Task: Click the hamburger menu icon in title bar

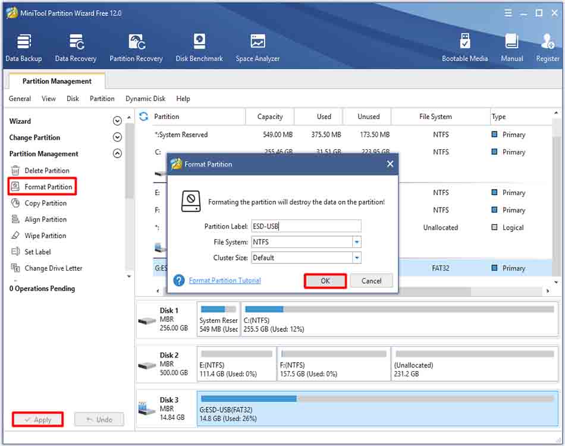Action: (x=508, y=13)
